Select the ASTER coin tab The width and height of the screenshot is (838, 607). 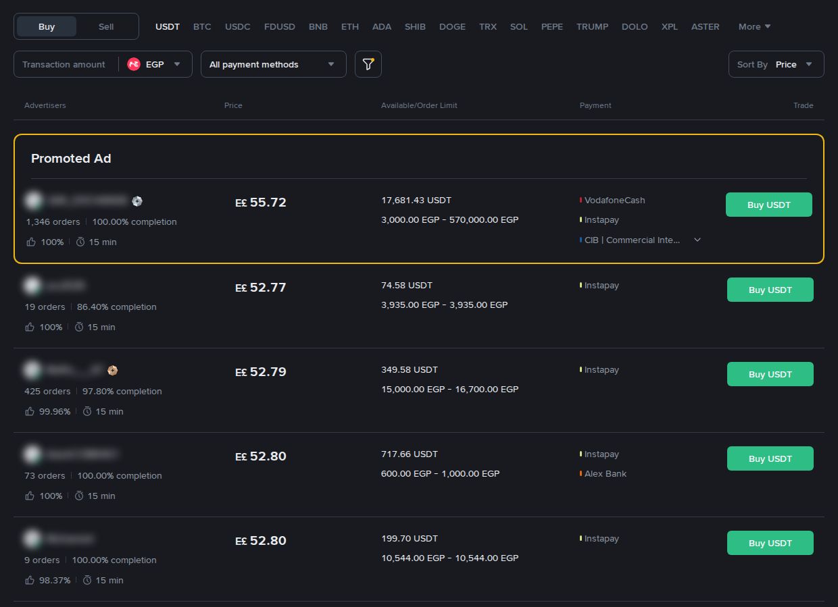[x=706, y=26]
